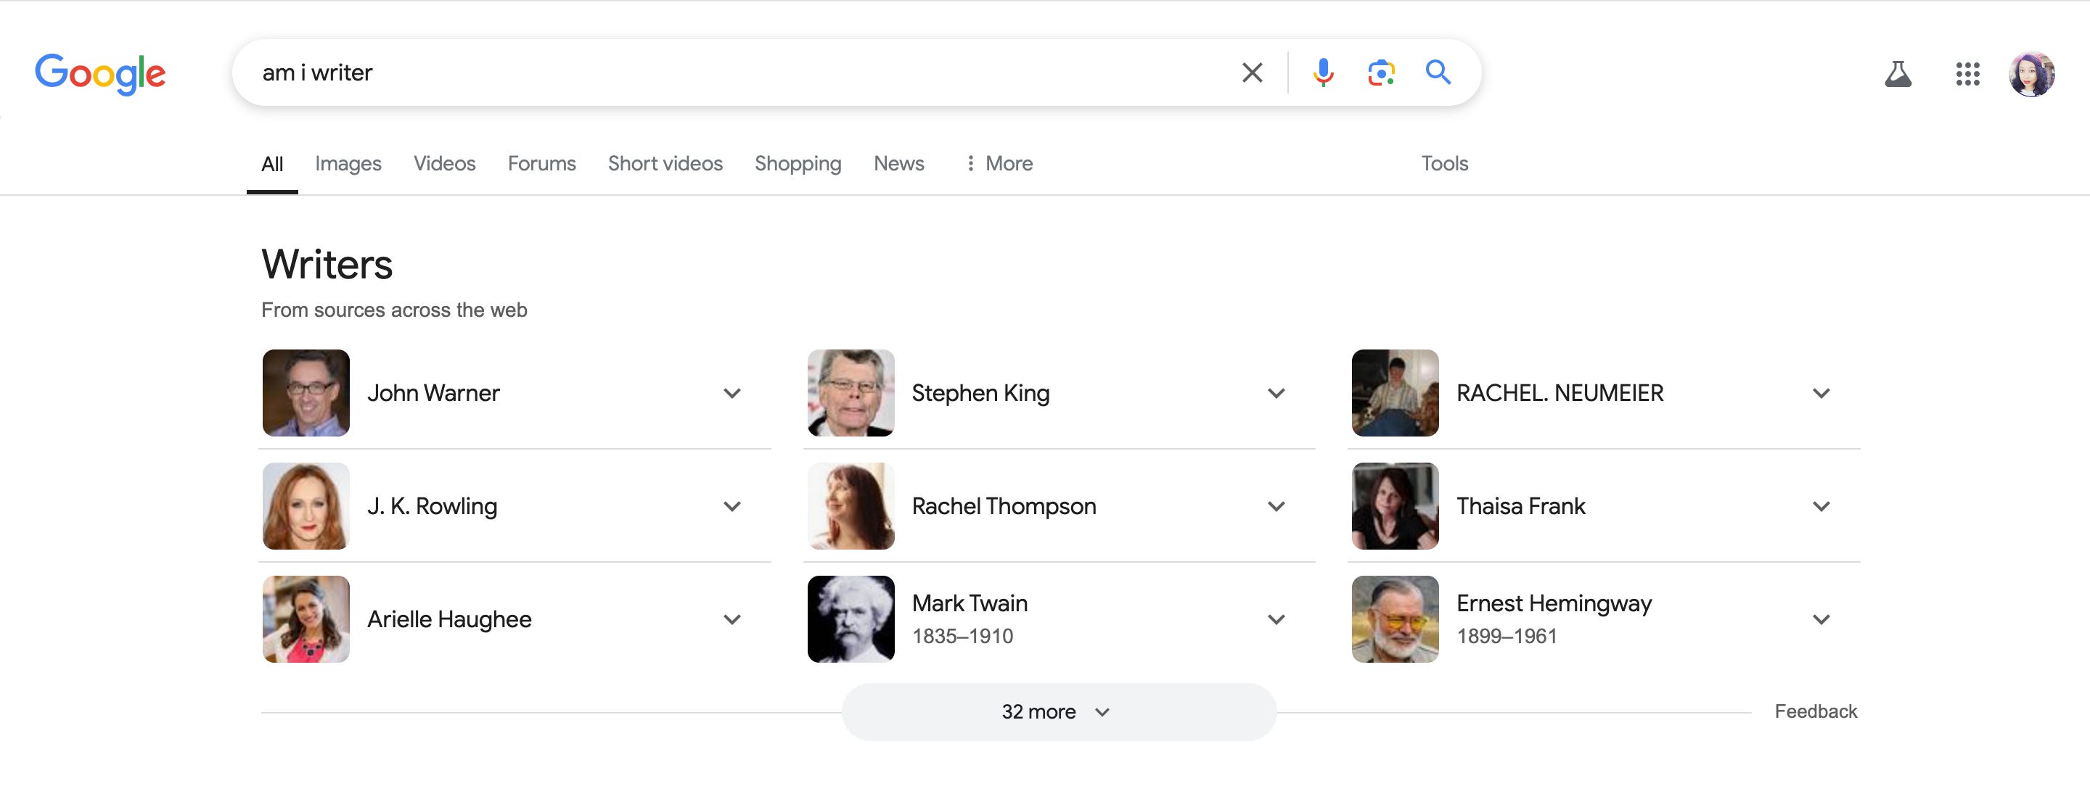
Task: Click Rachel Thompson's photo thumbnail
Action: point(851,506)
